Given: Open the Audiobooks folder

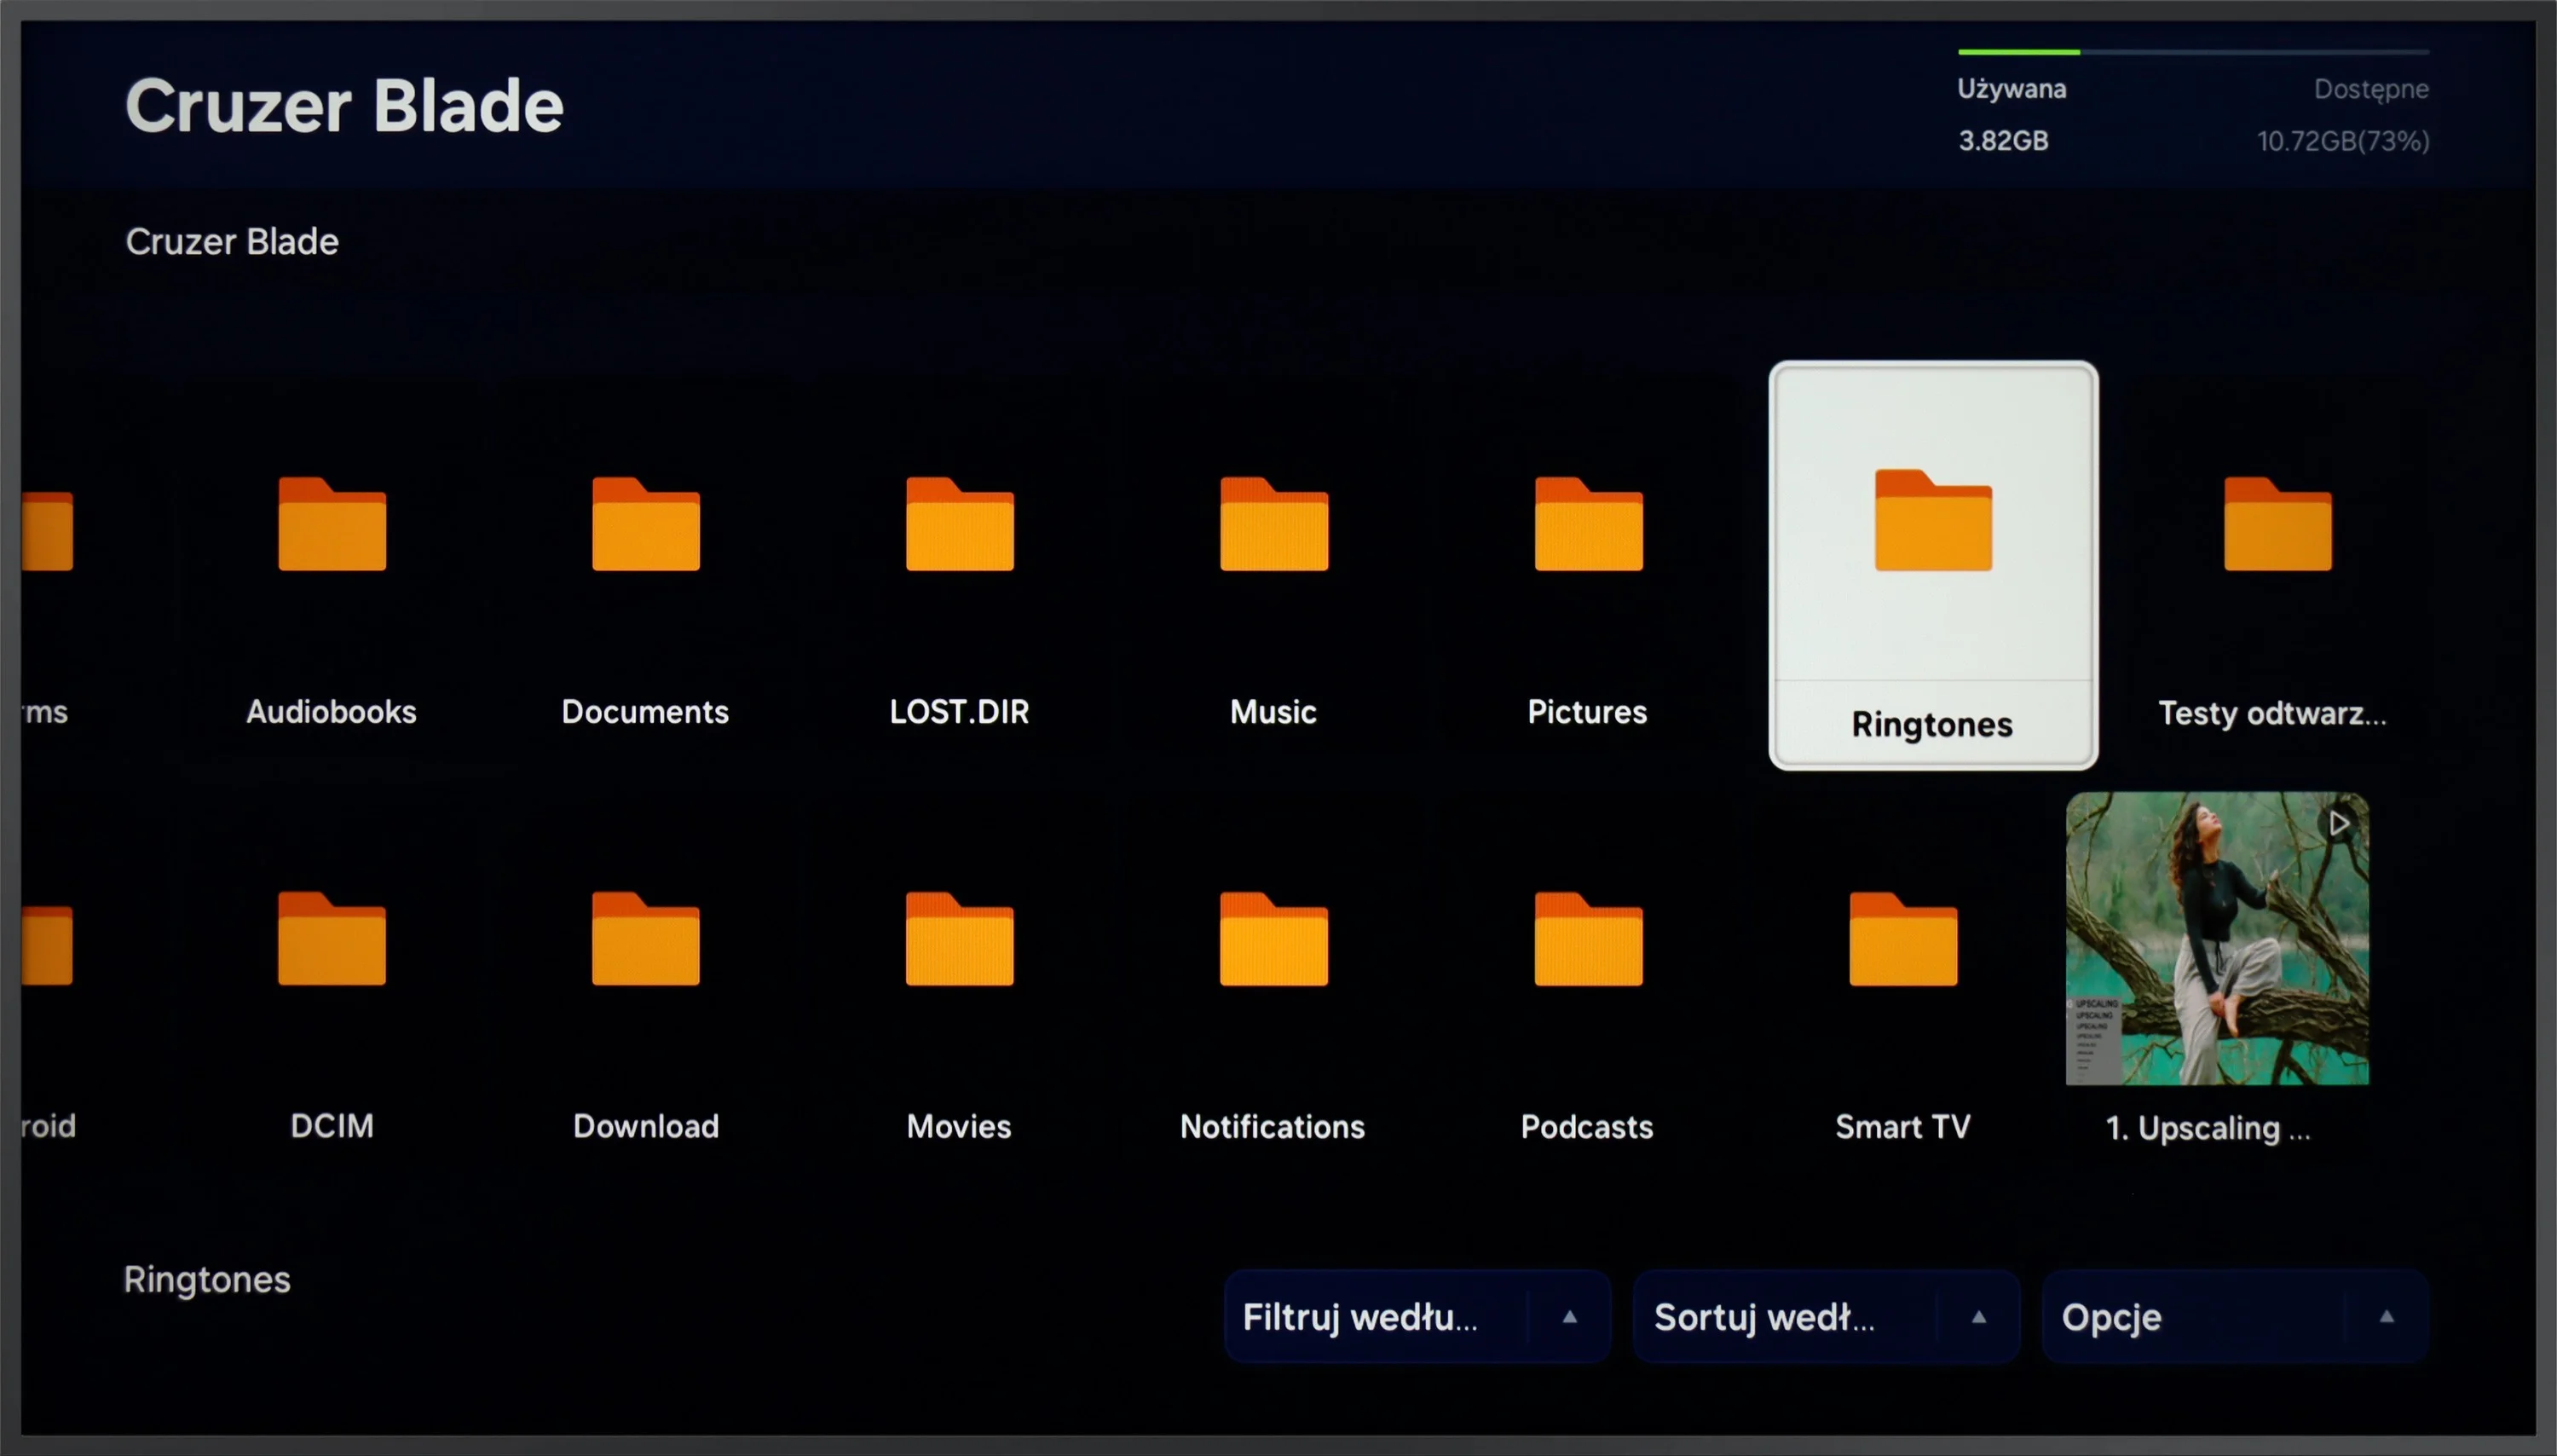Looking at the screenshot, I should pyautogui.click(x=332, y=600).
